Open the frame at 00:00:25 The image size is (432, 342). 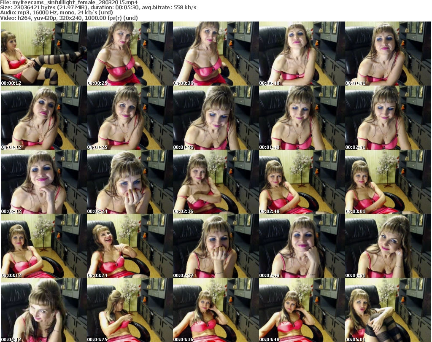tap(130, 54)
